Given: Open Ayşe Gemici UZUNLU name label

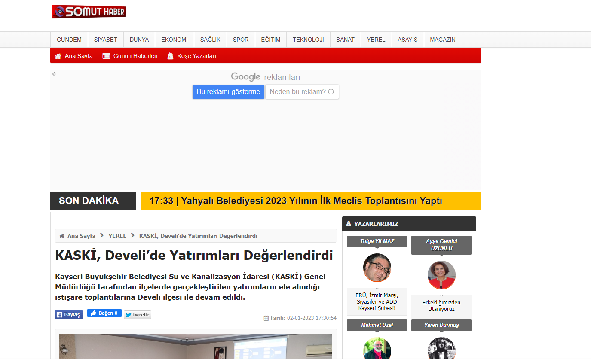Looking at the screenshot, I should click(x=441, y=245).
